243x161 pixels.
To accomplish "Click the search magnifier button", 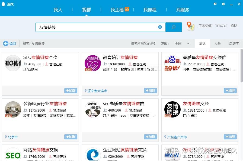I will 174,27.
